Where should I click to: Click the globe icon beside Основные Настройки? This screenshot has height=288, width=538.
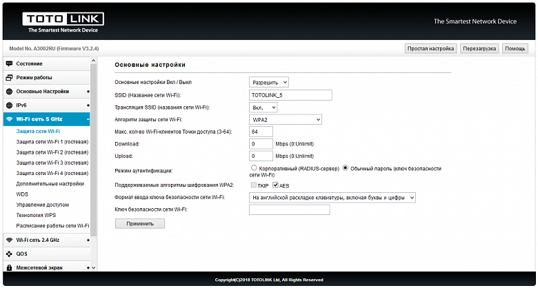point(9,92)
